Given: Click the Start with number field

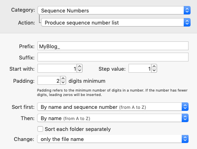Looking at the screenshot, I should [57, 68].
